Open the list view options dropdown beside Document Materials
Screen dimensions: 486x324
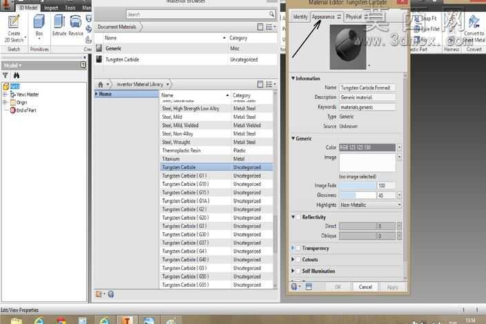pyautogui.click(x=271, y=27)
